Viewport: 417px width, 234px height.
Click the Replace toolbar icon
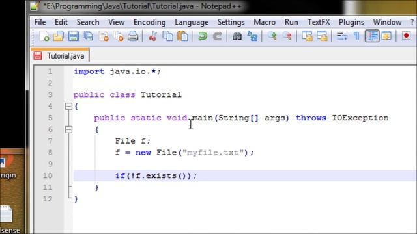click(x=252, y=36)
